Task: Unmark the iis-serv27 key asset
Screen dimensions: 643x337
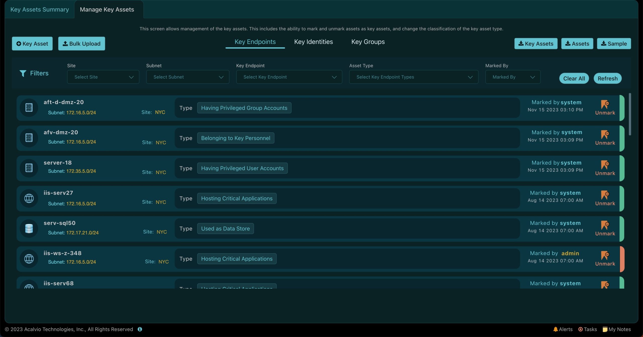Action: pos(605,198)
